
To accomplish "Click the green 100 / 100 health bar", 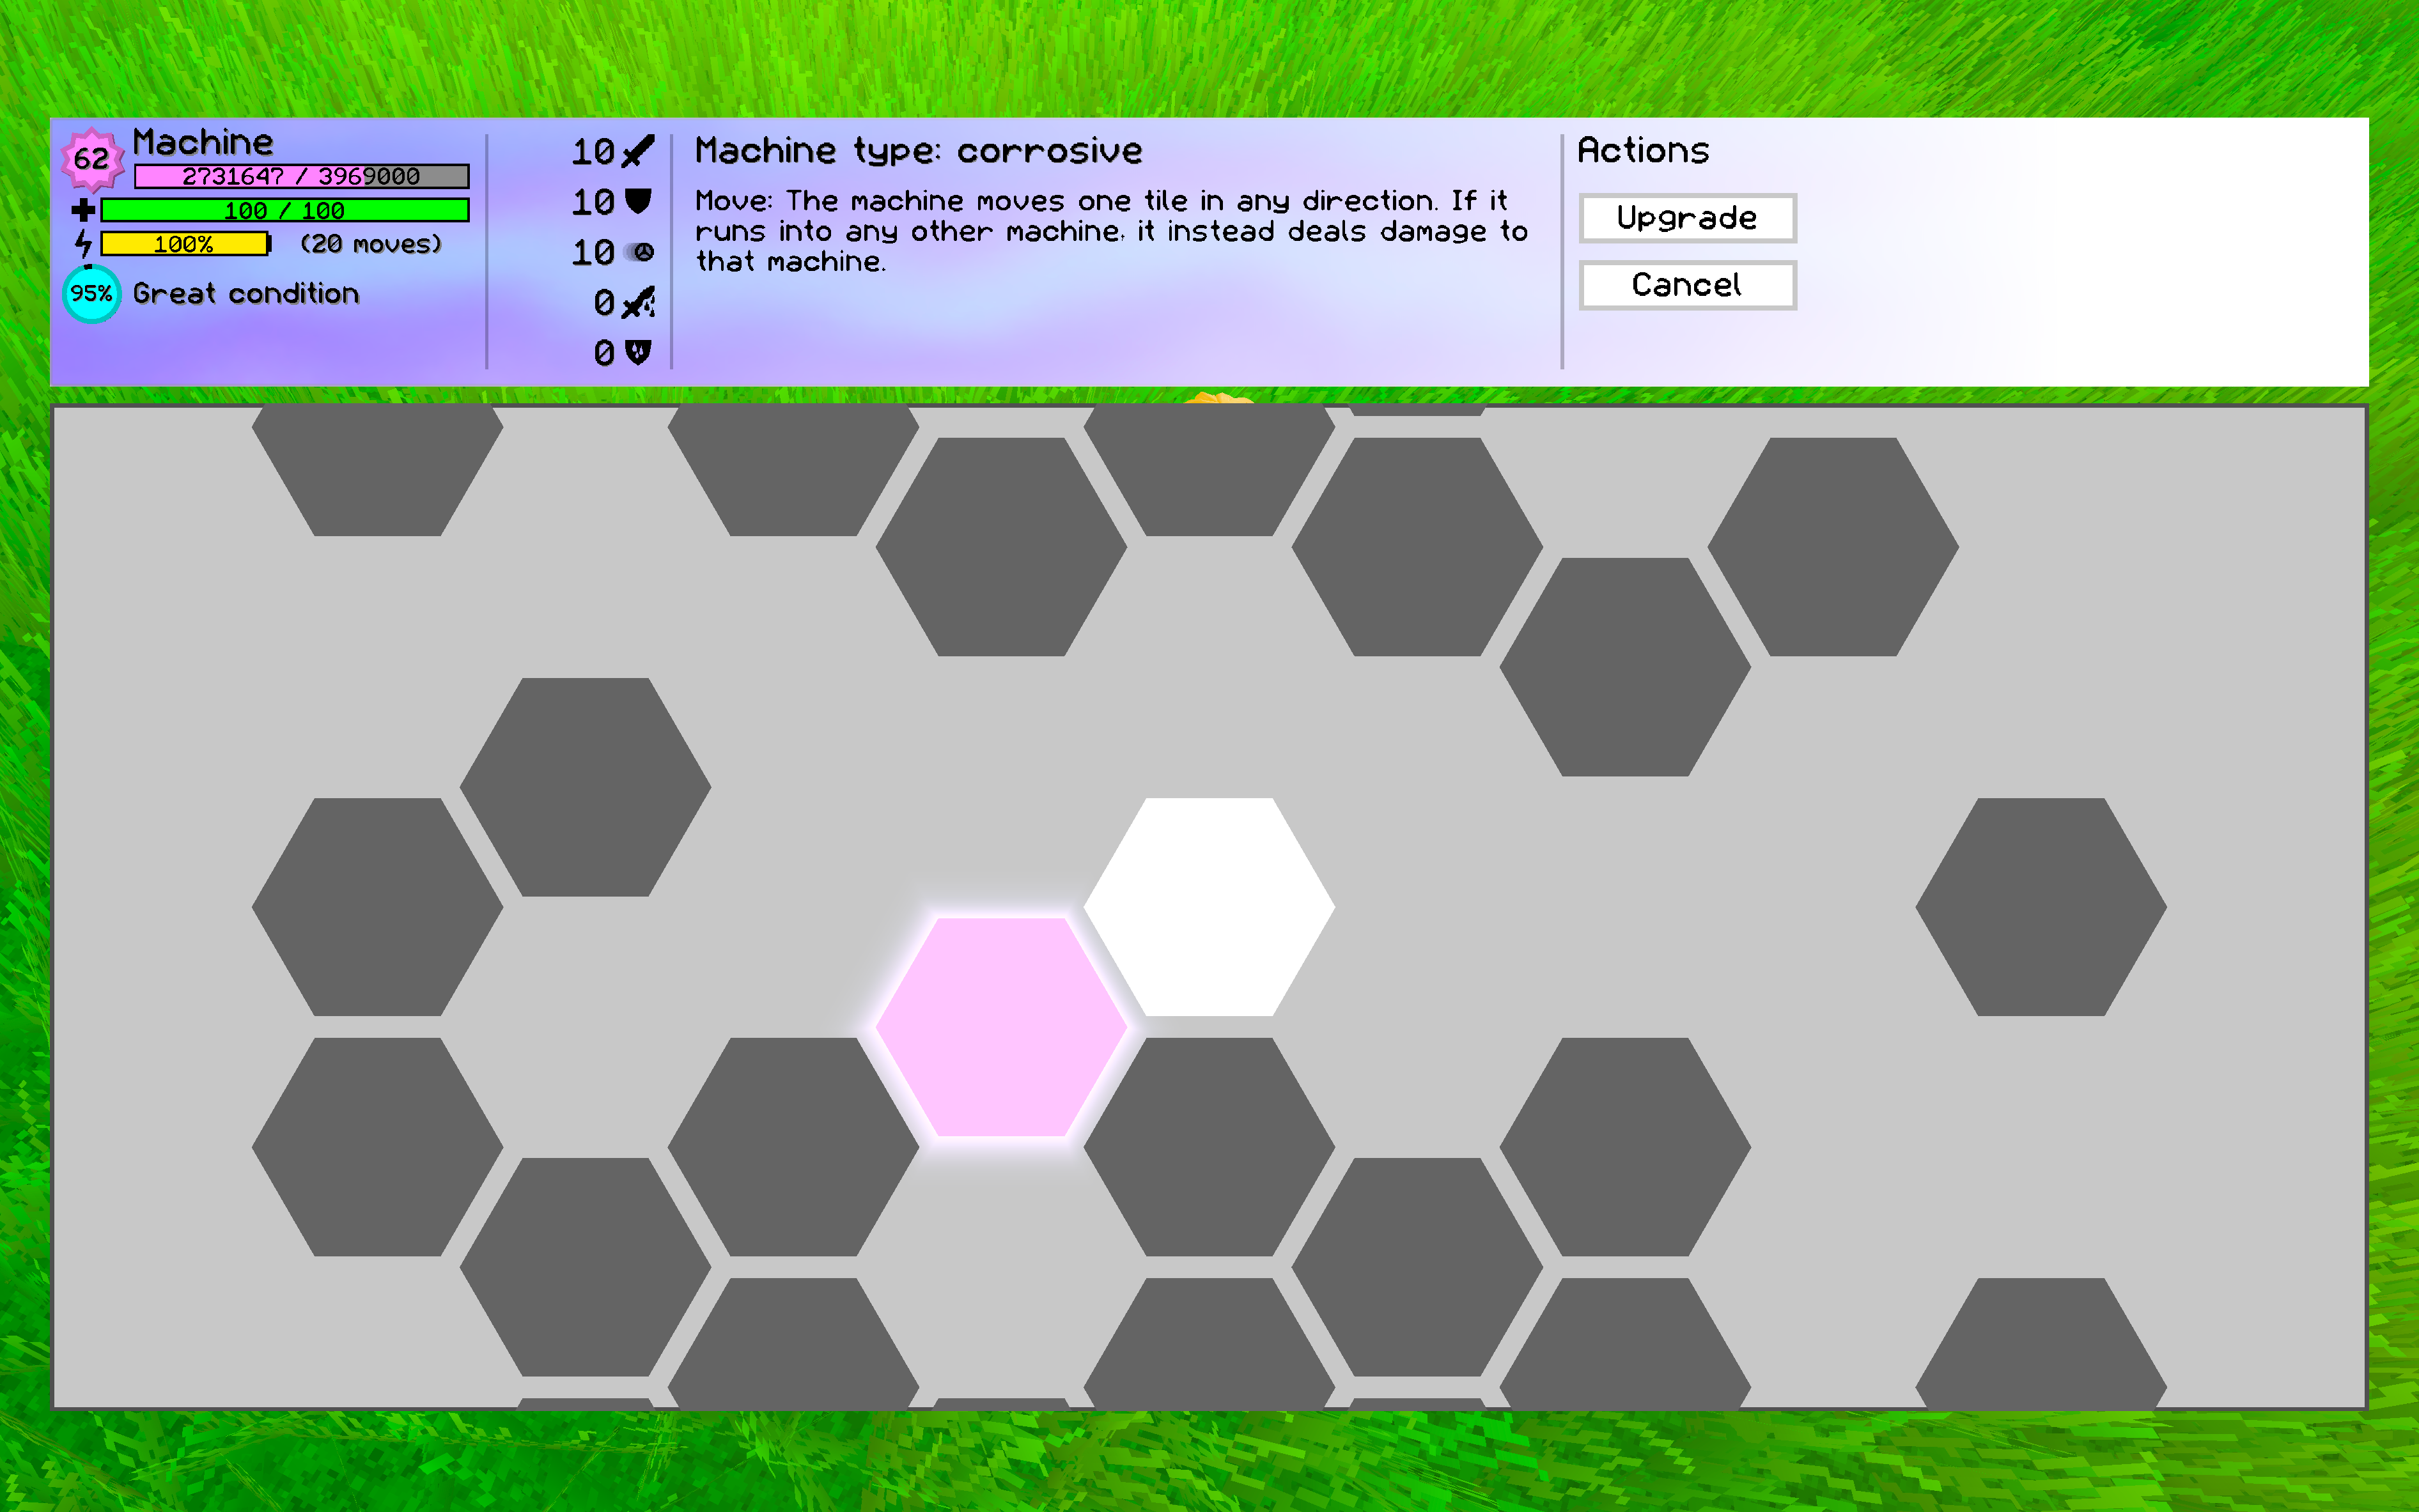I will pos(284,210).
